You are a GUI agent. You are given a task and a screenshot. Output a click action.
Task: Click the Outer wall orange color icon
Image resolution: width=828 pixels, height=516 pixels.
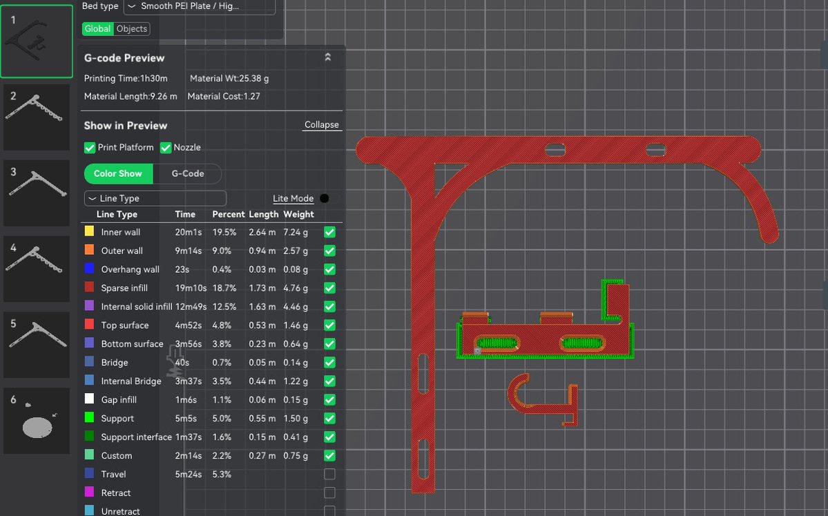pyautogui.click(x=89, y=250)
